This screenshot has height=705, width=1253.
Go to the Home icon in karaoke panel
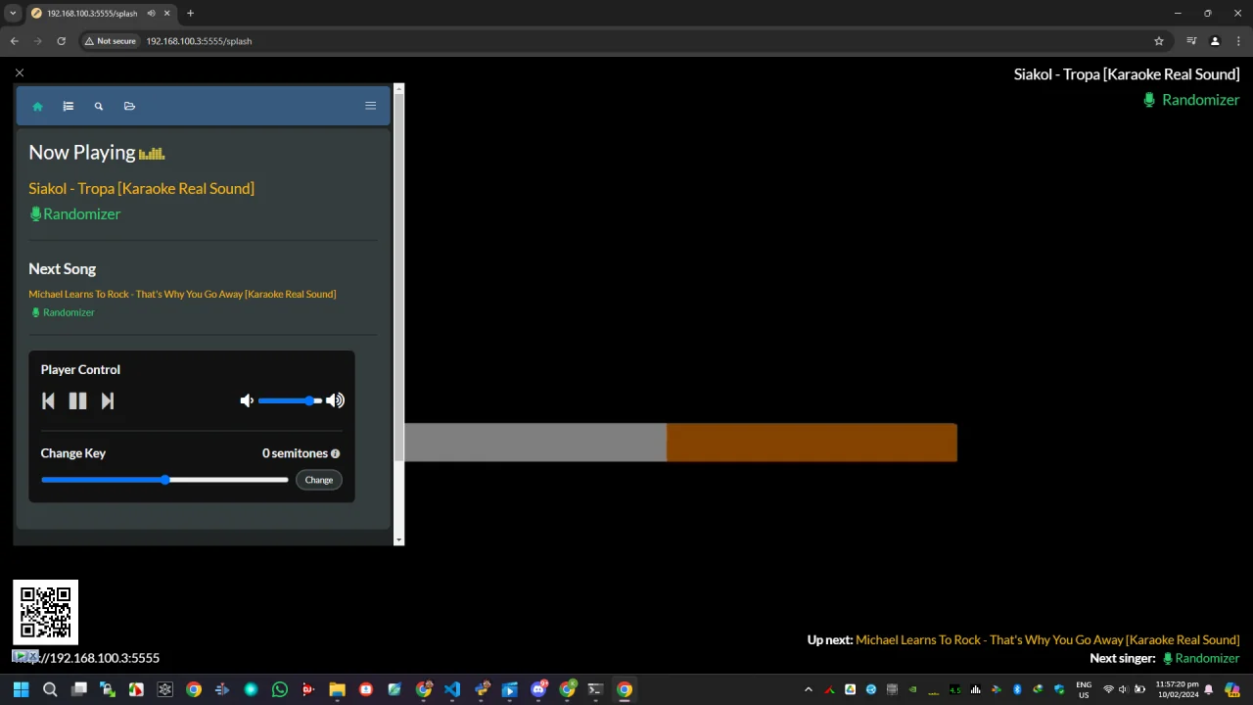pos(37,106)
